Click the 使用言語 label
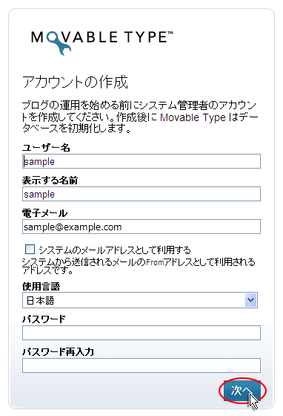Image resolution: width=283 pixels, height=416 pixels. click(41, 286)
